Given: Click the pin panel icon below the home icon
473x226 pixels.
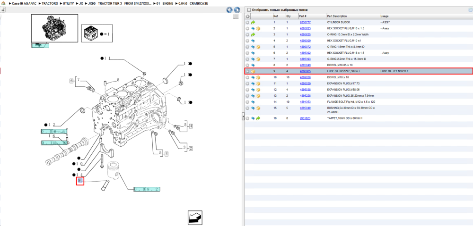Looking at the screenshot, I should 3,10.
